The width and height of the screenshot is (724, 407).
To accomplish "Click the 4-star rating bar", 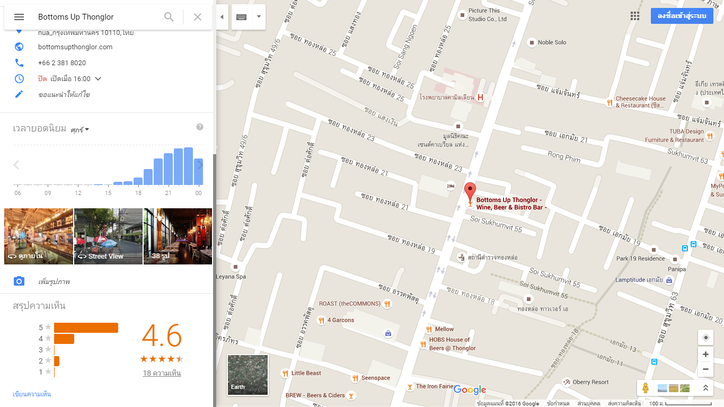I will point(64,339).
